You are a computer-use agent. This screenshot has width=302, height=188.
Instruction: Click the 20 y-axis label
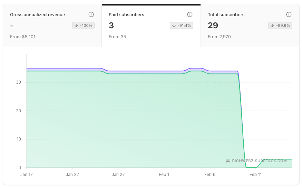[x=19, y=111]
